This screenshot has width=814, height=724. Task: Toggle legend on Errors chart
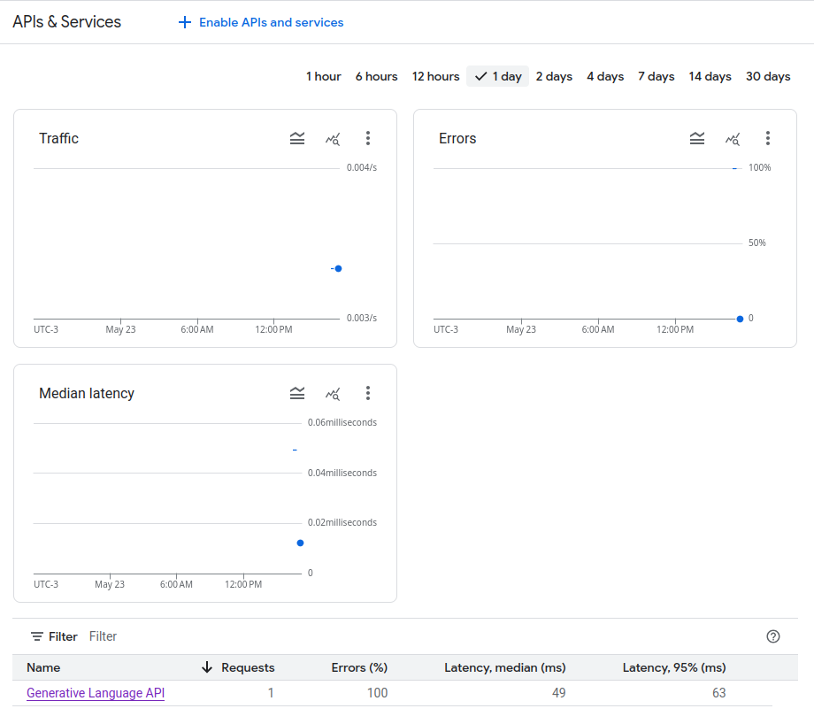tap(697, 138)
